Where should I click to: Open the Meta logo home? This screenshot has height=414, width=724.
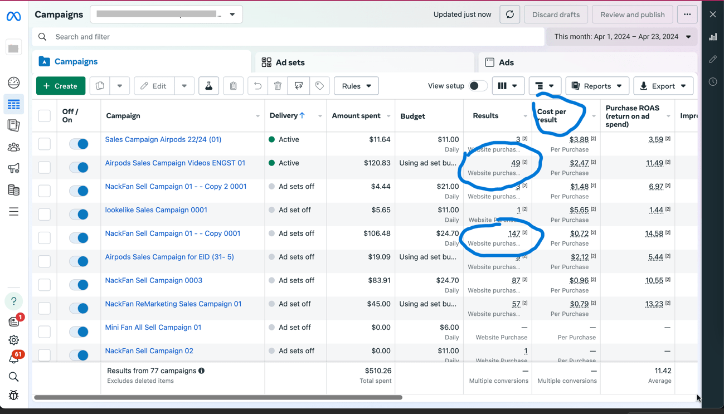tap(13, 17)
